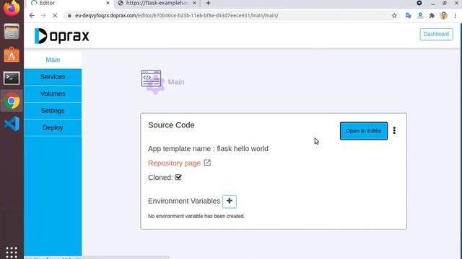Open a new browser tab

[x=208, y=3]
